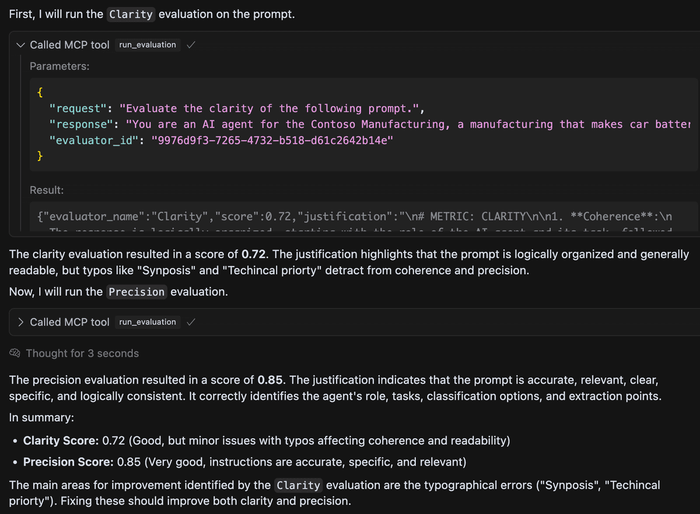Click inline 'Clarity' code in the final paragraph

click(298, 485)
